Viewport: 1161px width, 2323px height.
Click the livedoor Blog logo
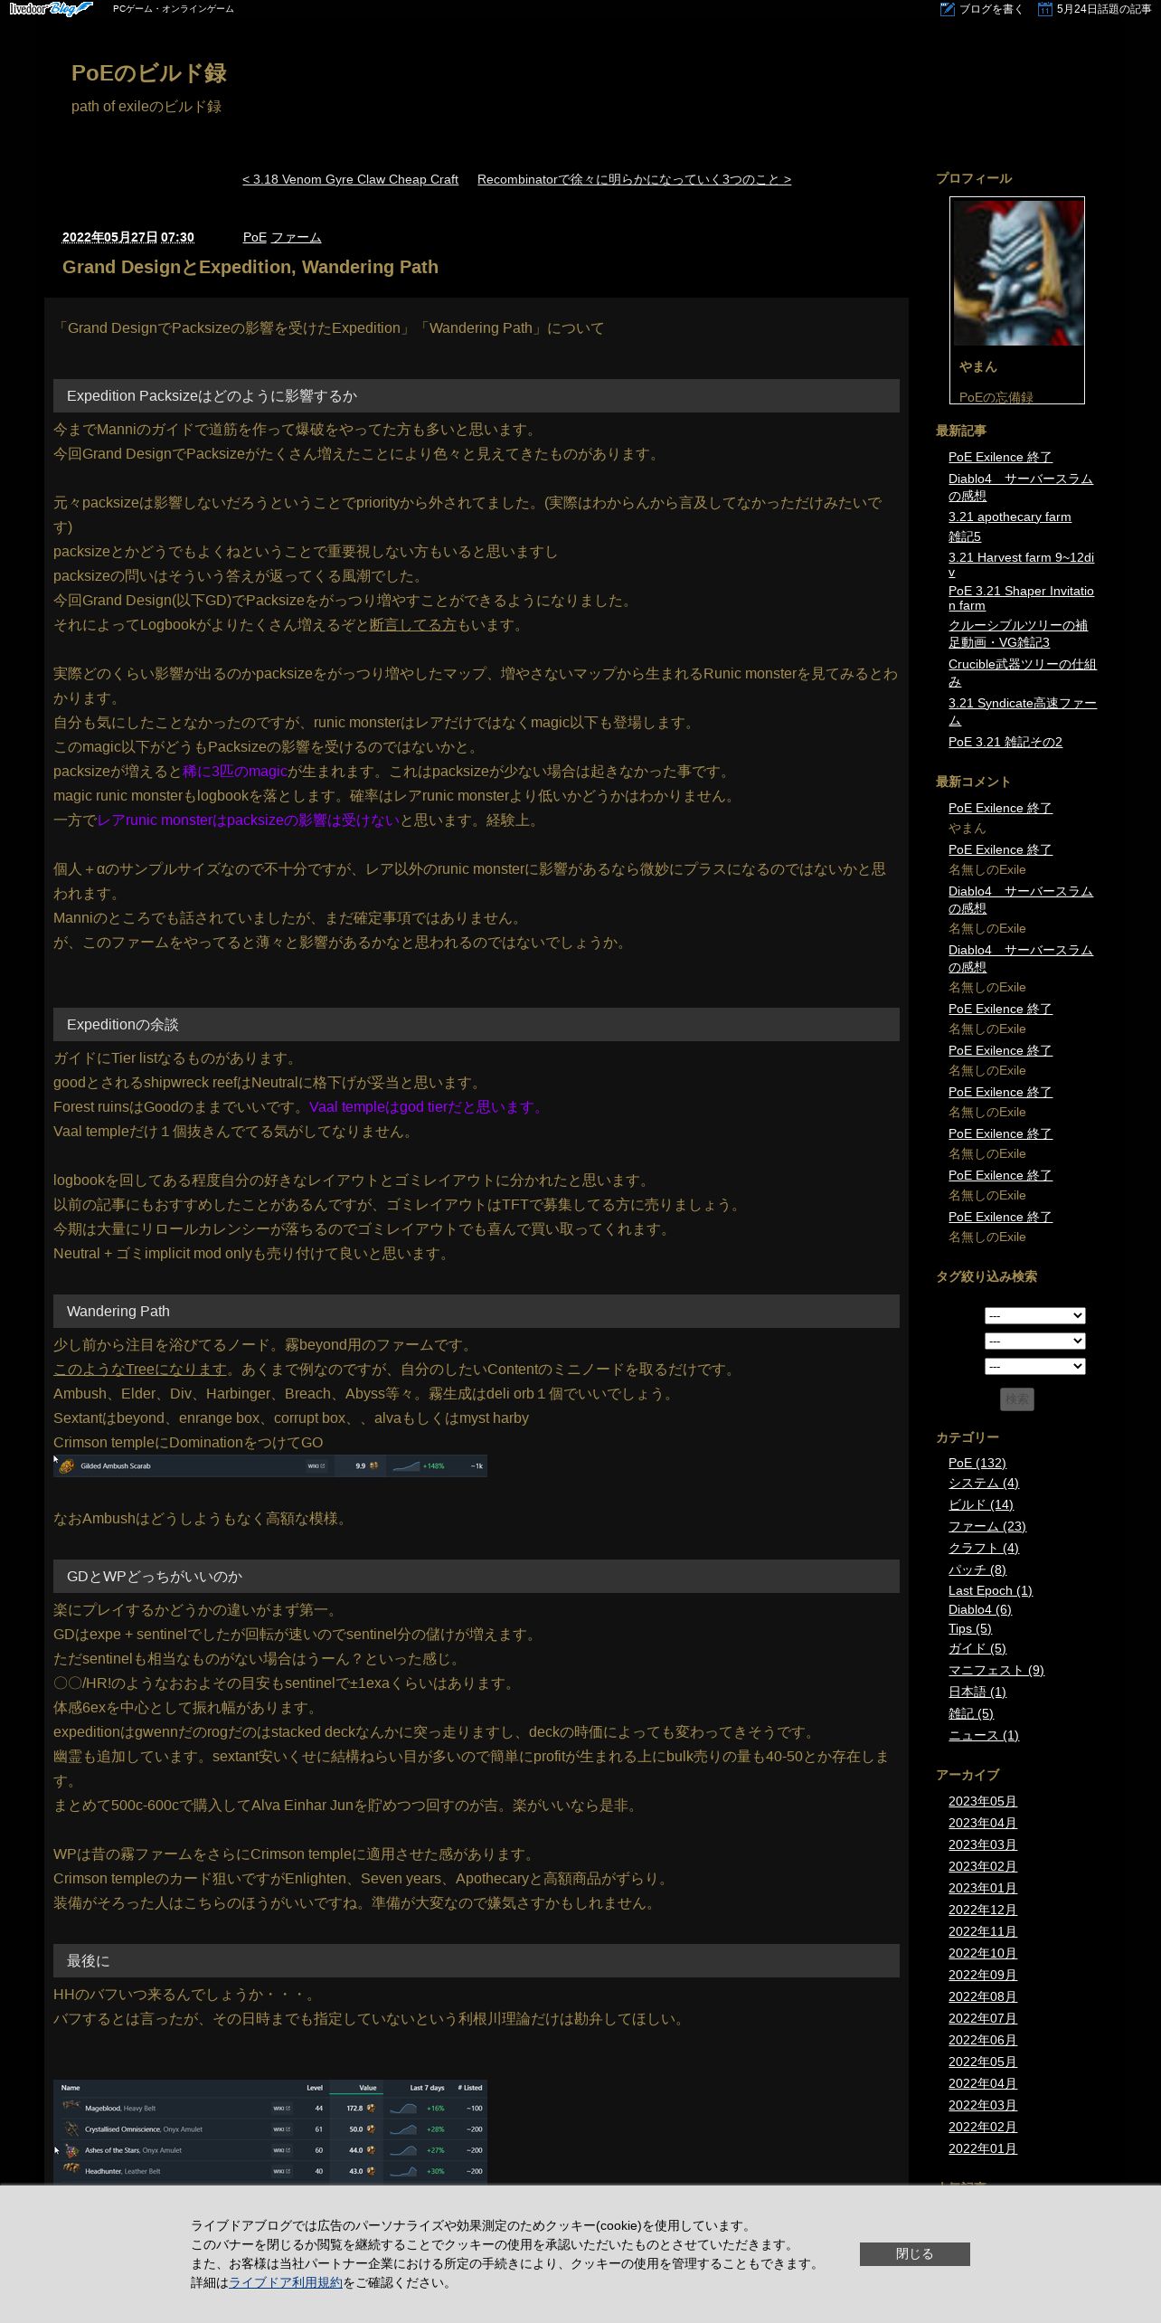tap(51, 9)
